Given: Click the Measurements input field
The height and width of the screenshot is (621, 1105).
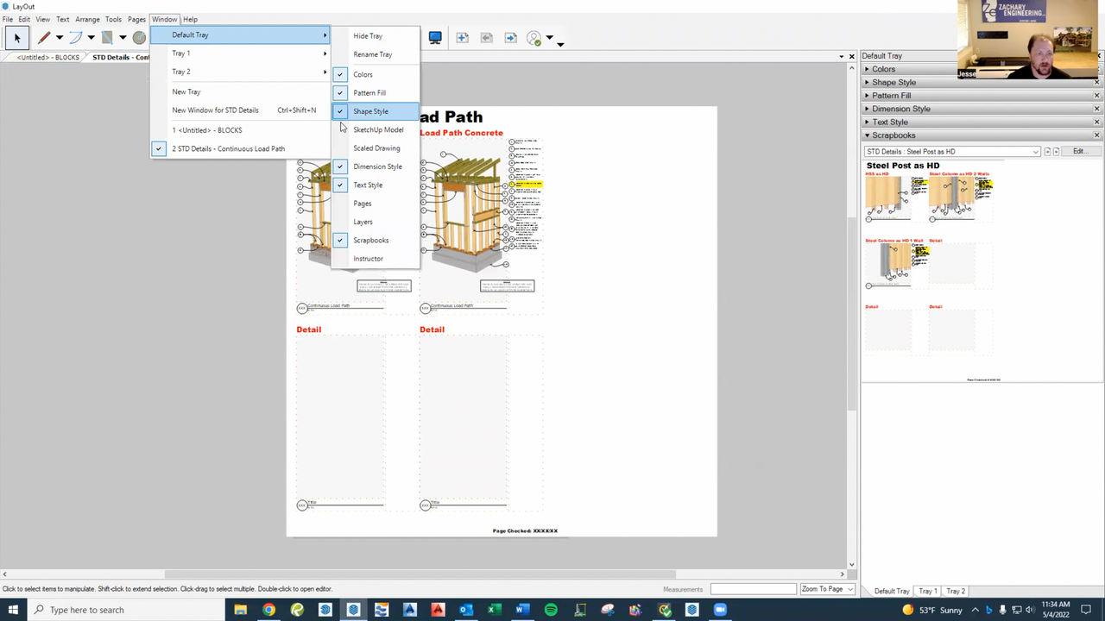Looking at the screenshot, I should [x=753, y=589].
